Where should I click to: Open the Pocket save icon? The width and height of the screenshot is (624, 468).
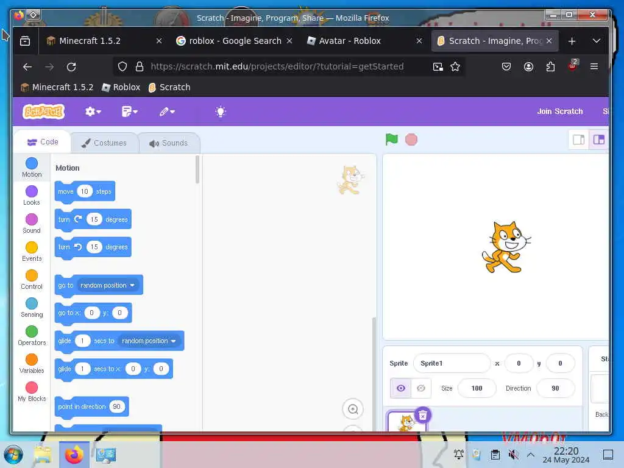pos(506,66)
